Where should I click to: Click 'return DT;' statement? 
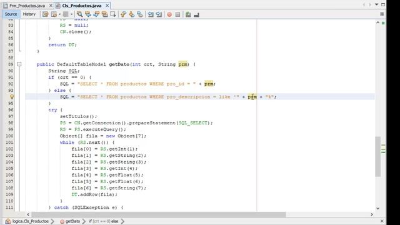click(x=62, y=44)
